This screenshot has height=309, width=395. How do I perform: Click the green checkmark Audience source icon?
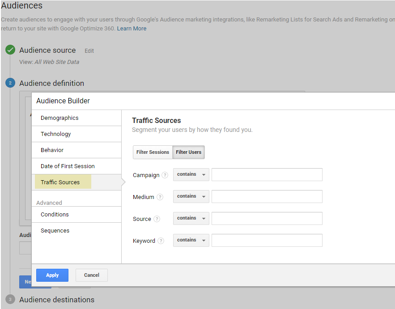coord(10,50)
